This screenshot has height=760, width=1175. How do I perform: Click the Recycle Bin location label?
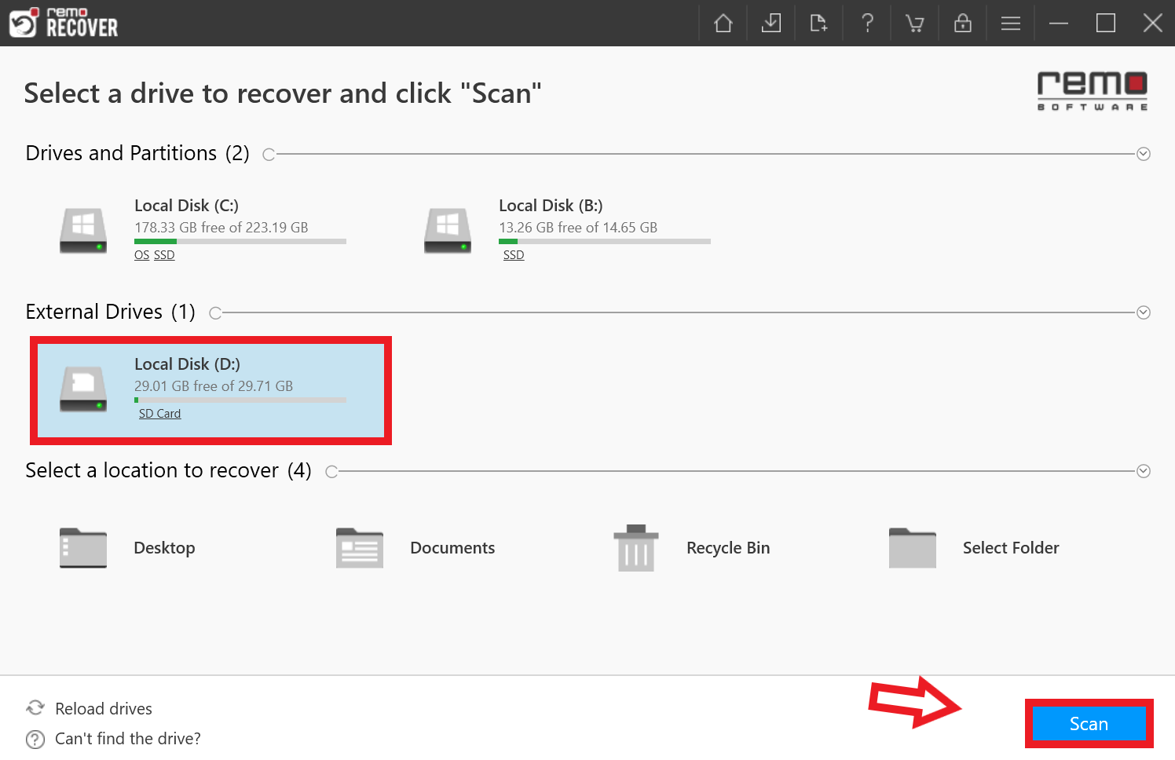[728, 548]
